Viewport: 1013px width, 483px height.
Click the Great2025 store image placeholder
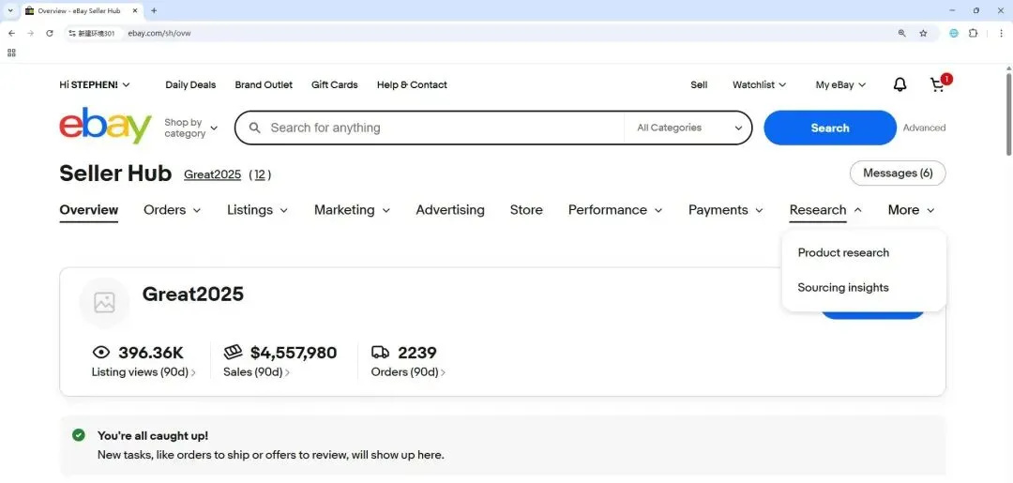tap(104, 302)
